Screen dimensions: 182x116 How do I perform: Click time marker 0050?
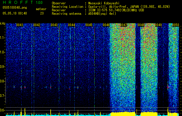[176, 25]
